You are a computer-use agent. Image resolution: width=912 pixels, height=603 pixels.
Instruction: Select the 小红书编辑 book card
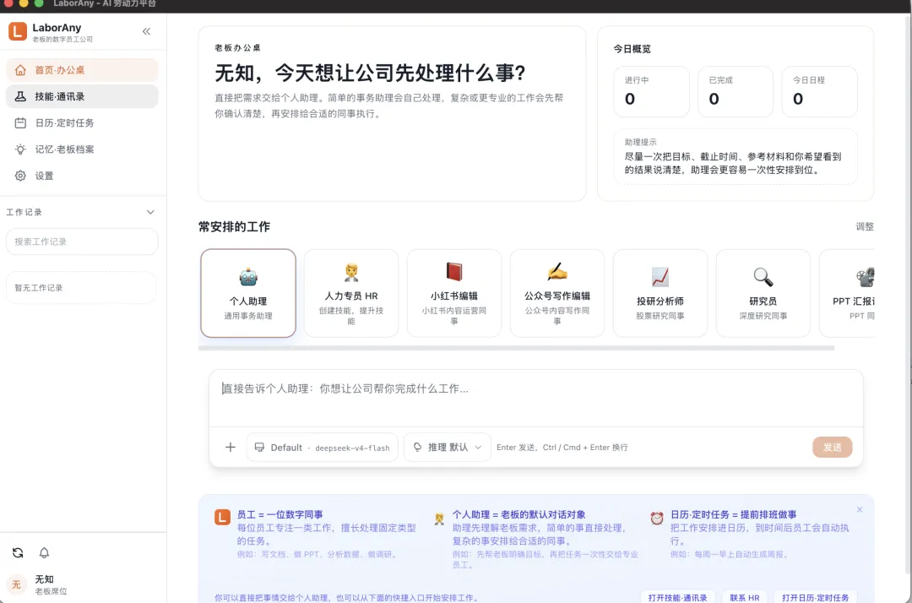pos(454,293)
